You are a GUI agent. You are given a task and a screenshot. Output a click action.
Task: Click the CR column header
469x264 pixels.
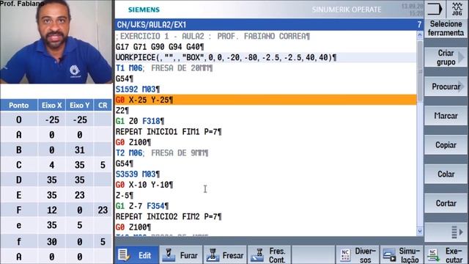coord(103,106)
